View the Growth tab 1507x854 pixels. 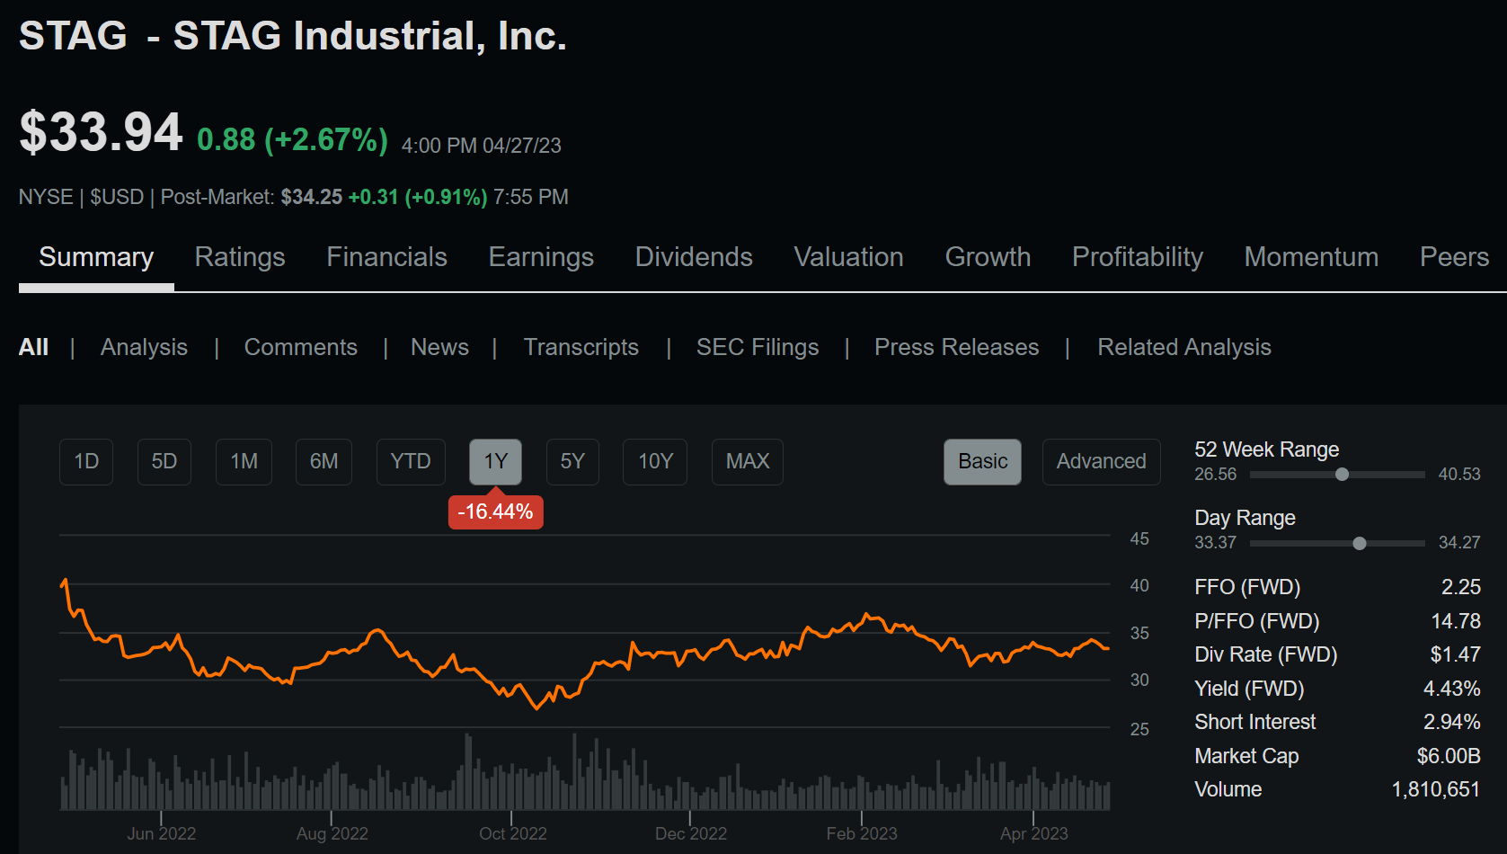tap(988, 258)
